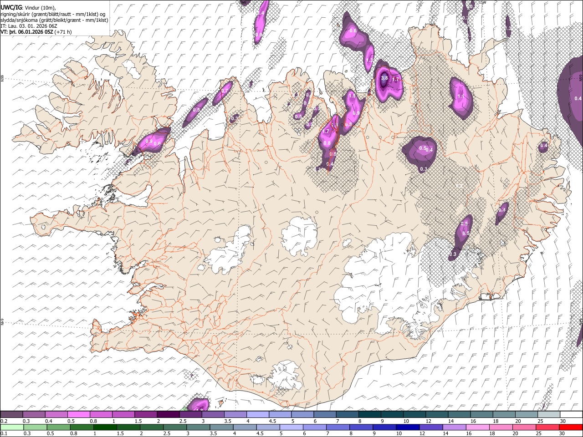Pick the bright pink swatch between 0.5 and 0.8
This screenshot has height=437, width=583.
(79, 415)
